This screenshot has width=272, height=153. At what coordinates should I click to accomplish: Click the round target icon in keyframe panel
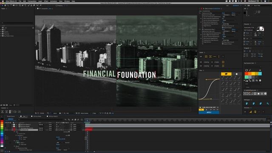point(265,93)
